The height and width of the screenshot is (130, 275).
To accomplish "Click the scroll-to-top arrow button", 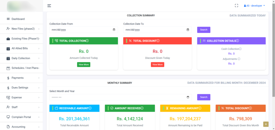I will pos(266,124).
